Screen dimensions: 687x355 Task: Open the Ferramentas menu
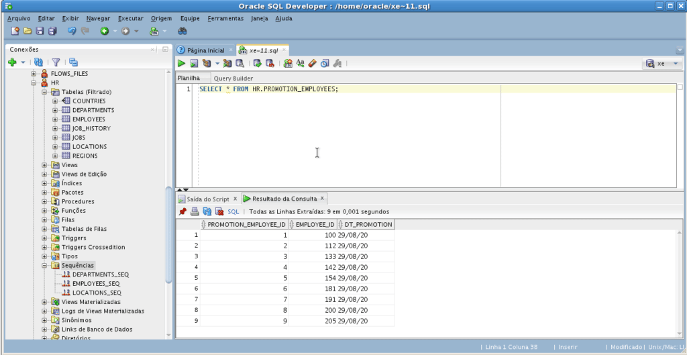click(225, 18)
